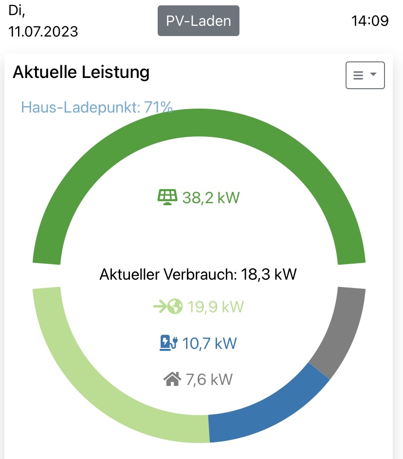The height and width of the screenshot is (459, 403).
Task: Click the dark green PV generation arc
Action: tap(199, 124)
